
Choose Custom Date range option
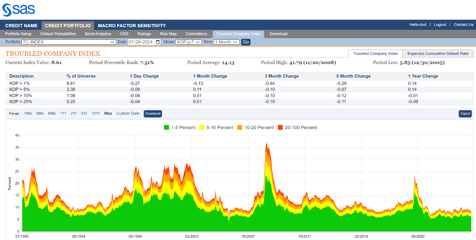128,114
